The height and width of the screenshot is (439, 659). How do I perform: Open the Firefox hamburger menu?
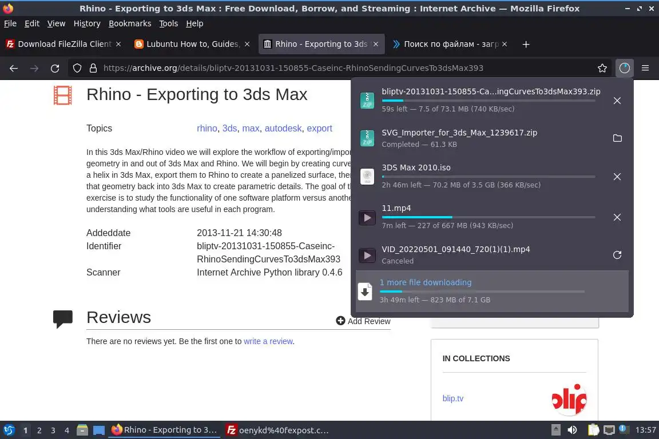pyautogui.click(x=645, y=68)
